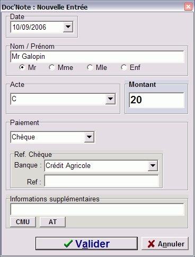Viewport: 195px width, 257px height.
Task: Cancel with the Annuler button
Action: click(x=165, y=244)
